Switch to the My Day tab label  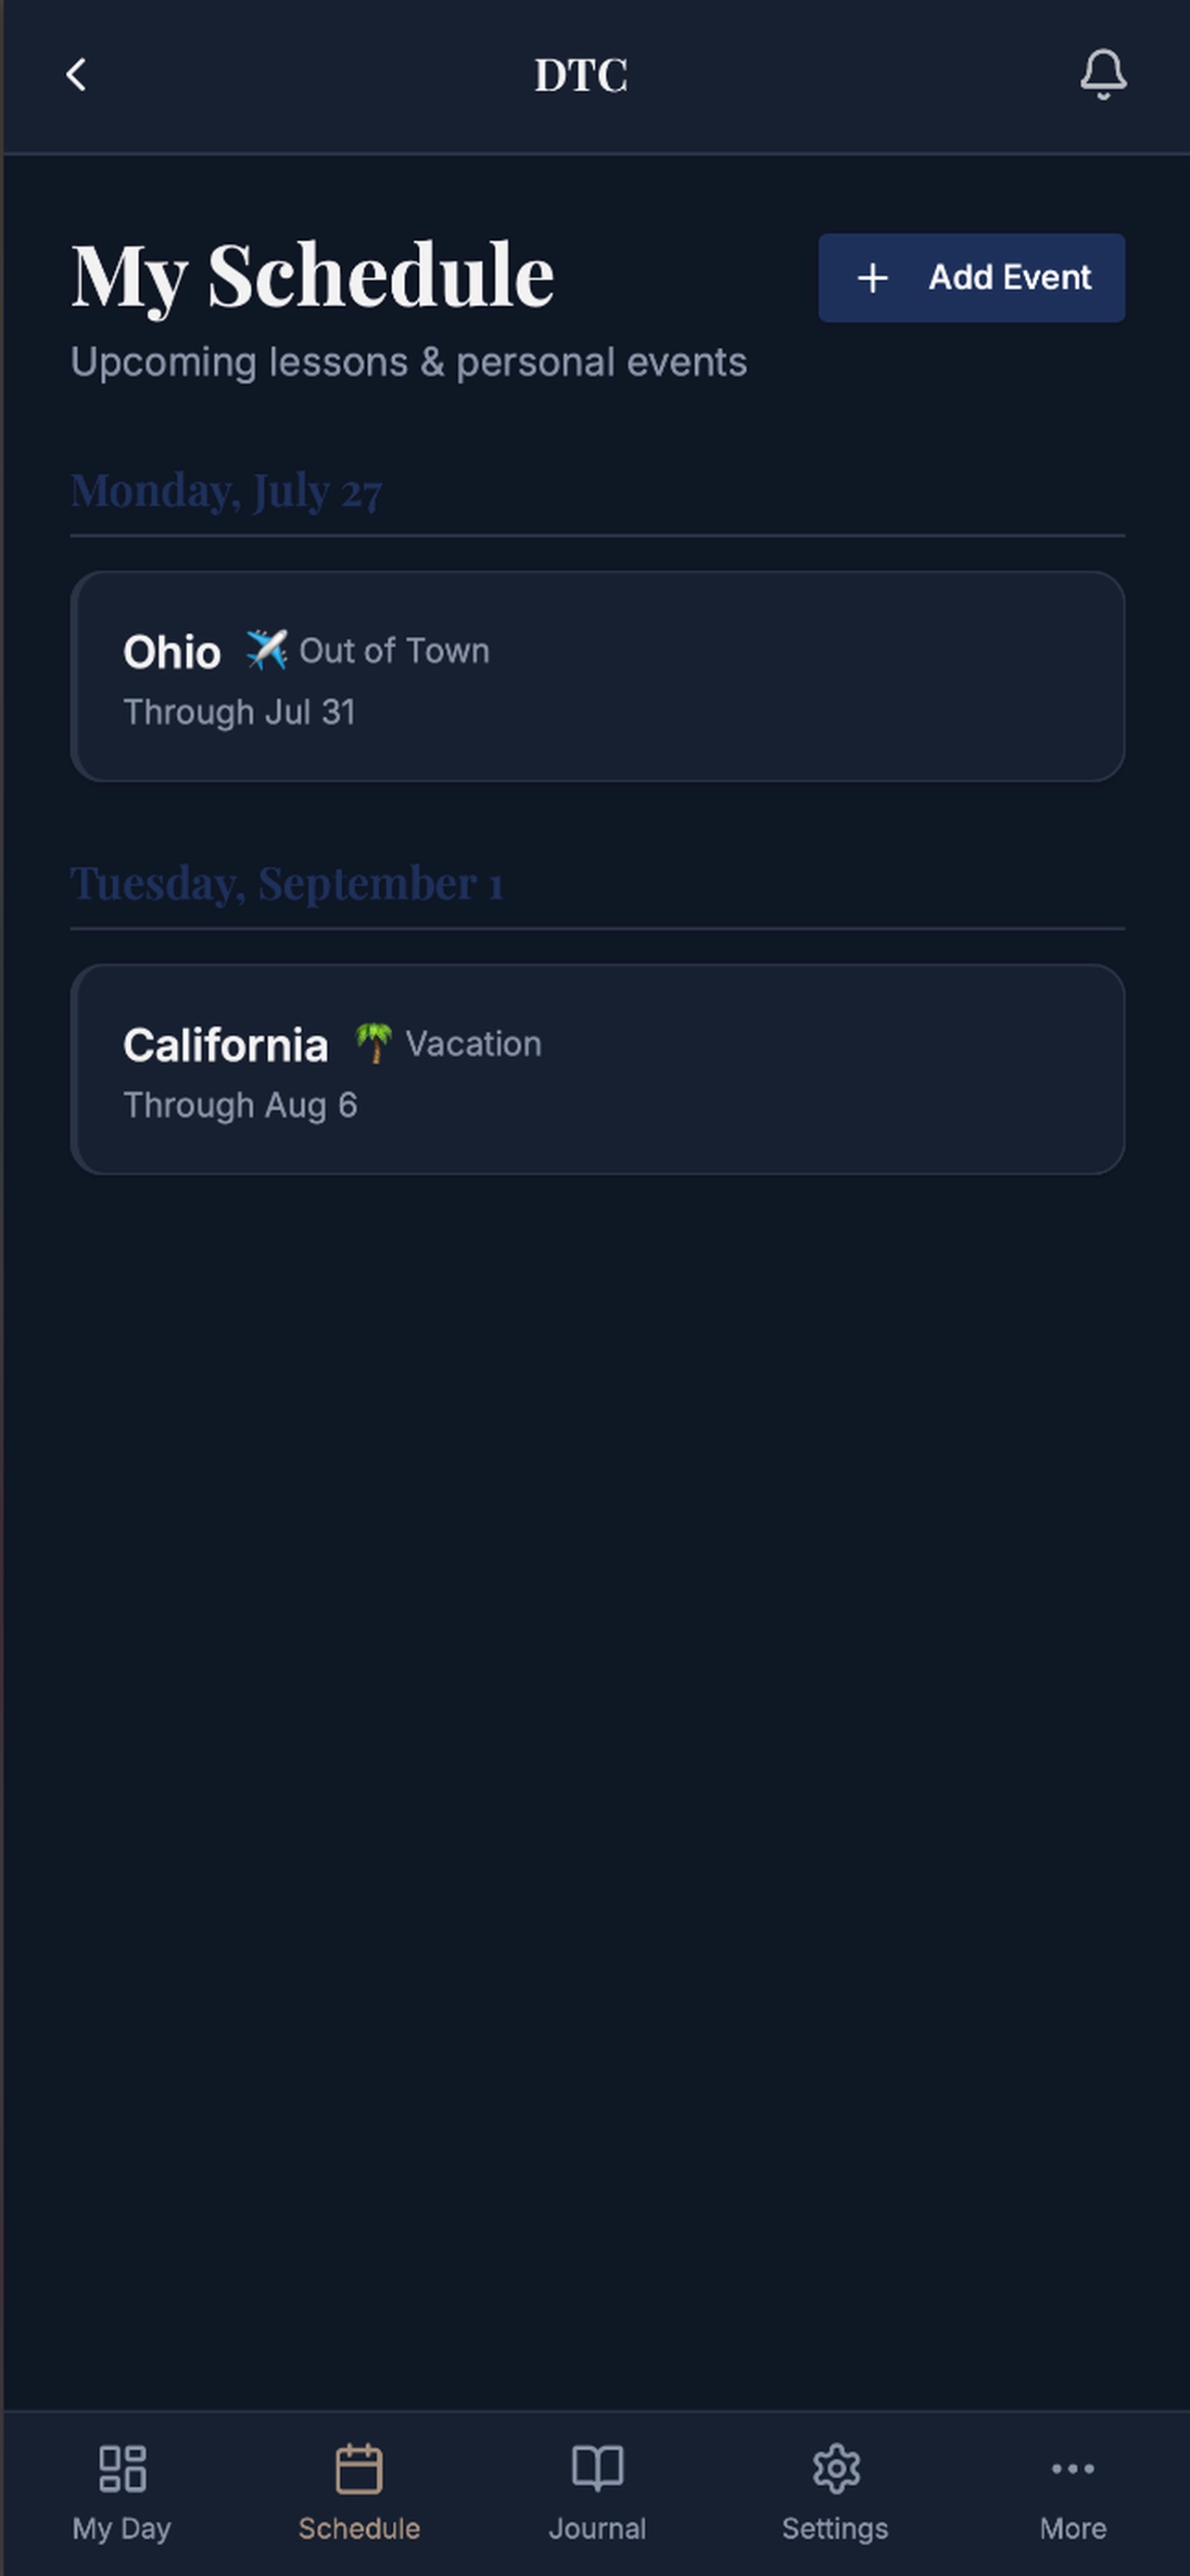(x=122, y=2529)
